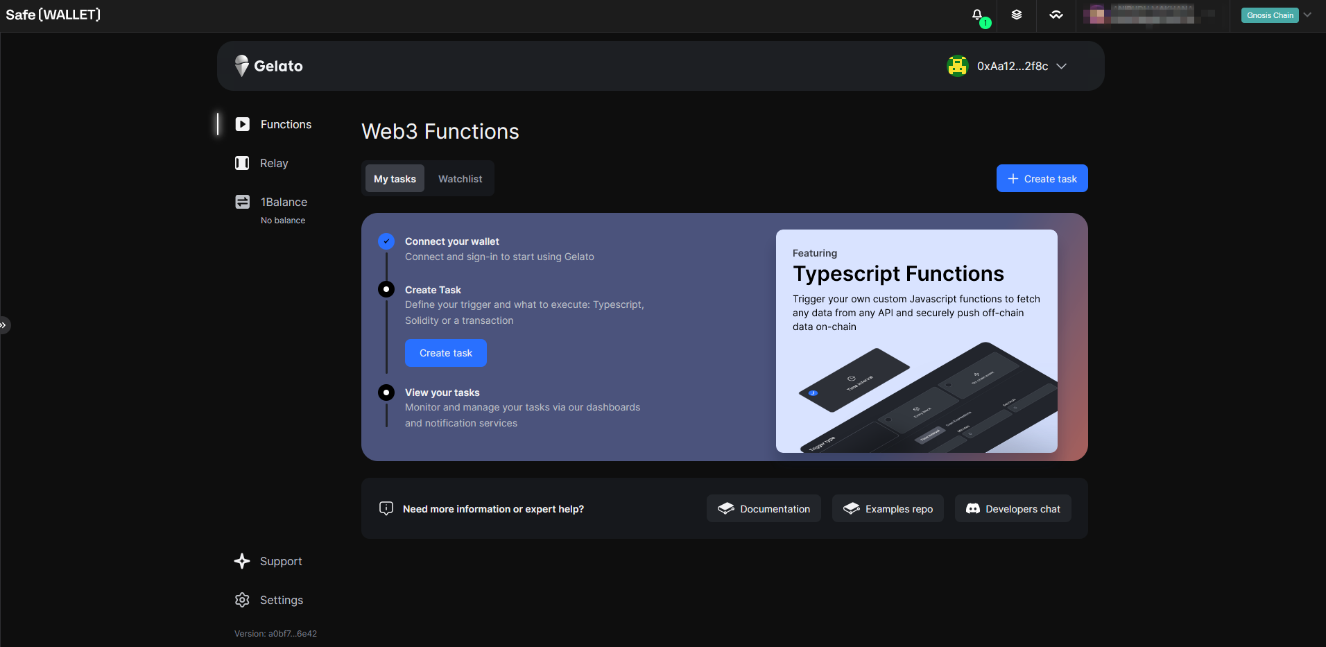Click the completed checkmark for Connect your wallet

386,241
